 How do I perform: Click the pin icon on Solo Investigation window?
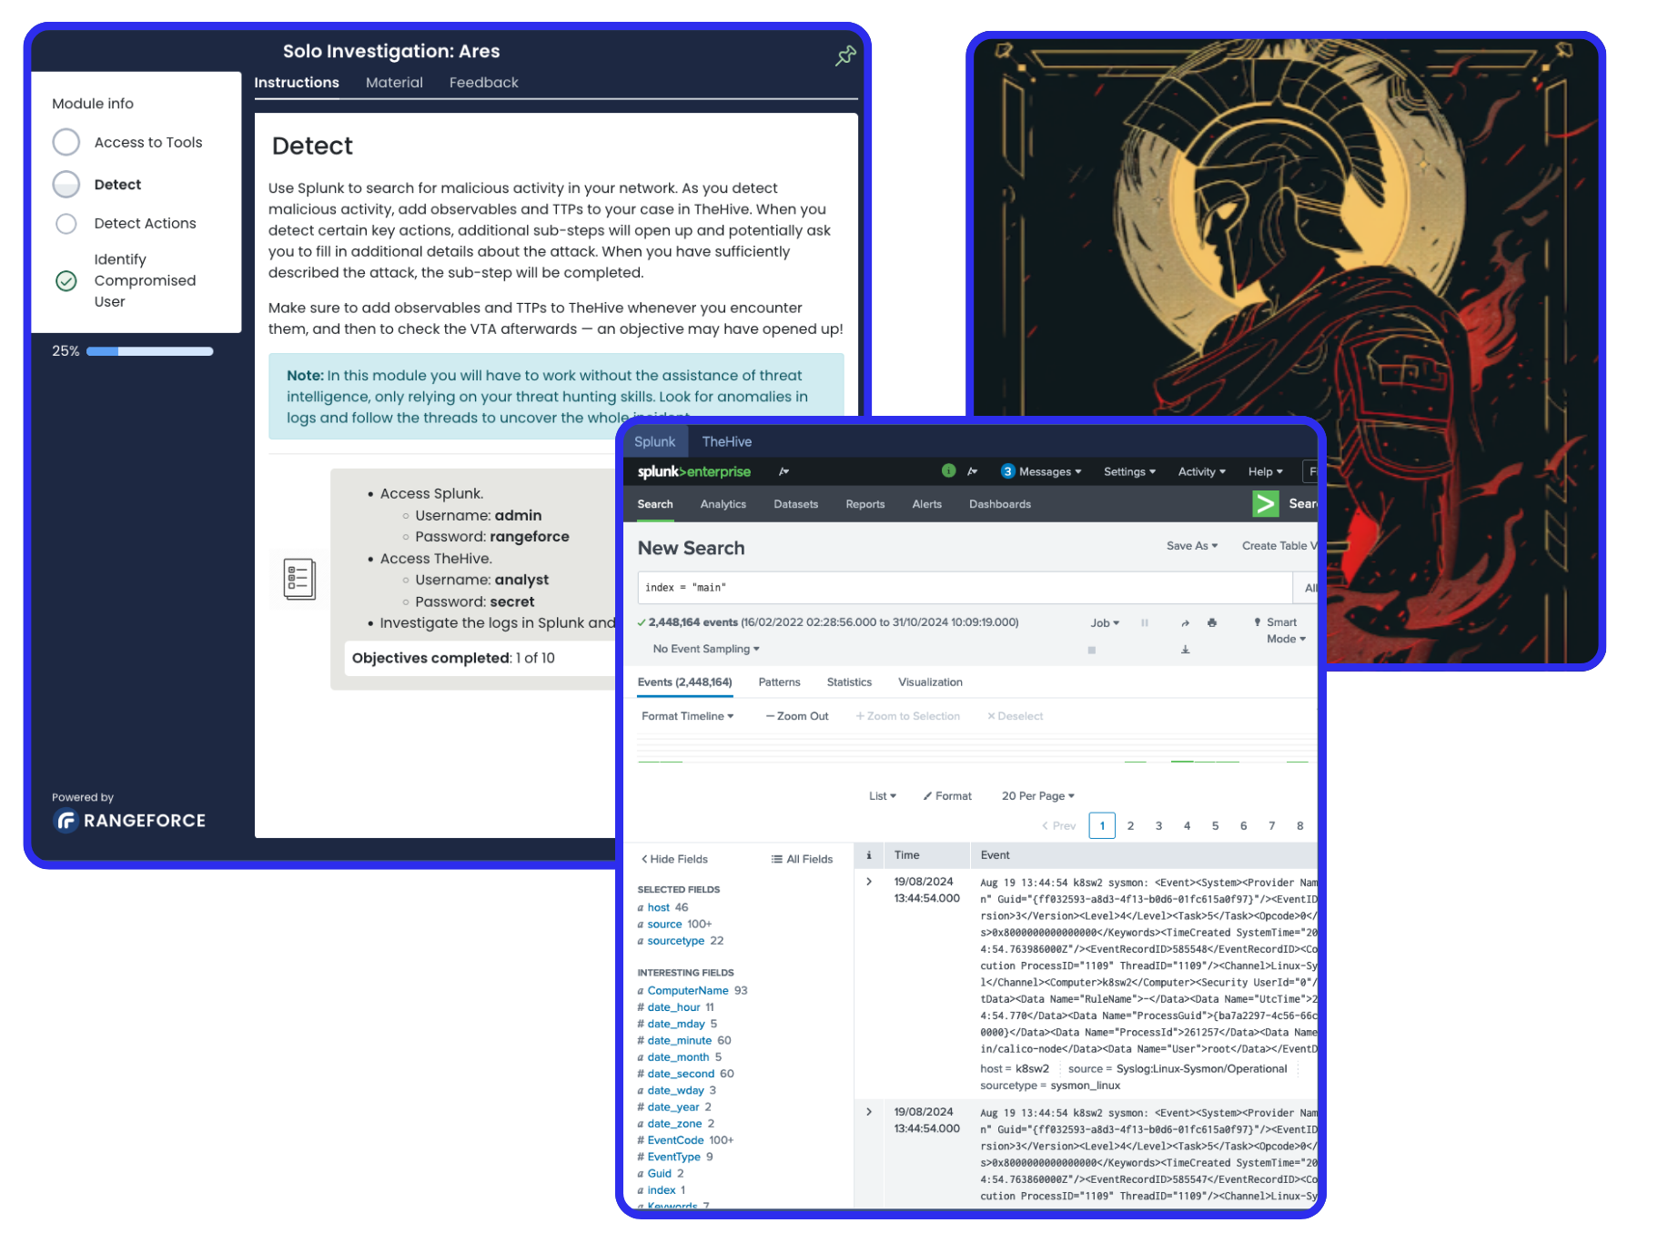844,56
